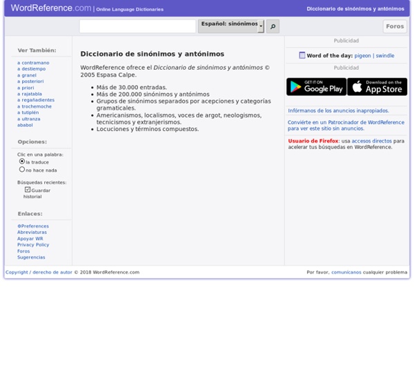
Task: Click the magnifying glass search button
Action: coord(273,26)
